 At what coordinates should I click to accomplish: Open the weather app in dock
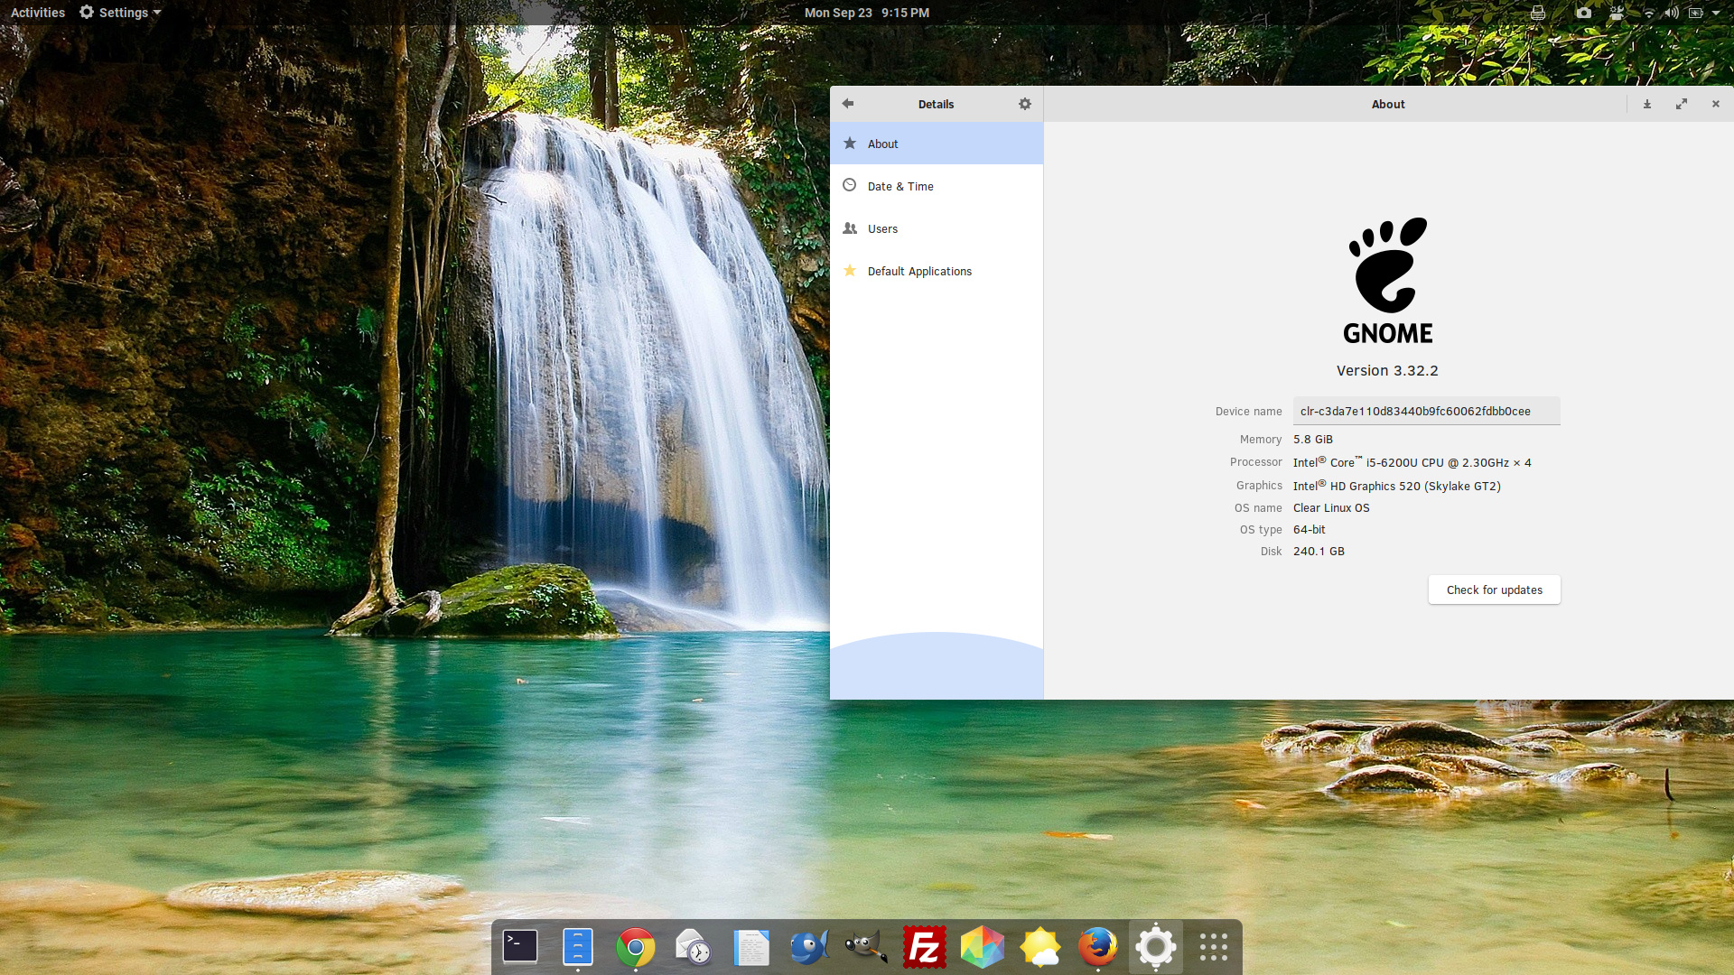tap(1040, 947)
